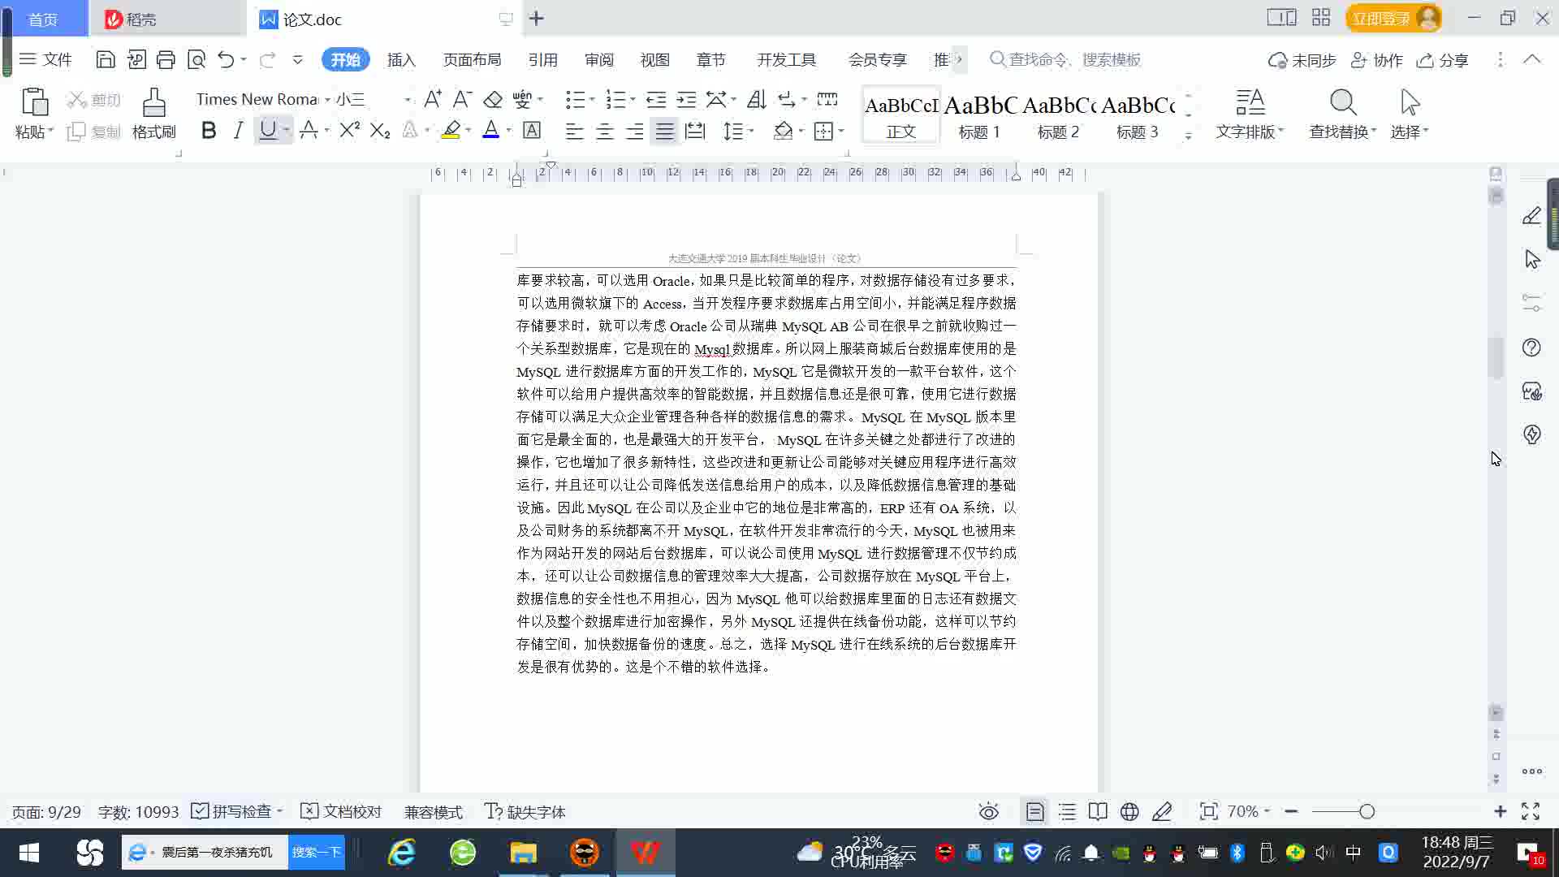Switch to outline view icon in status bar
1559x877 pixels.
[1067, 811]
